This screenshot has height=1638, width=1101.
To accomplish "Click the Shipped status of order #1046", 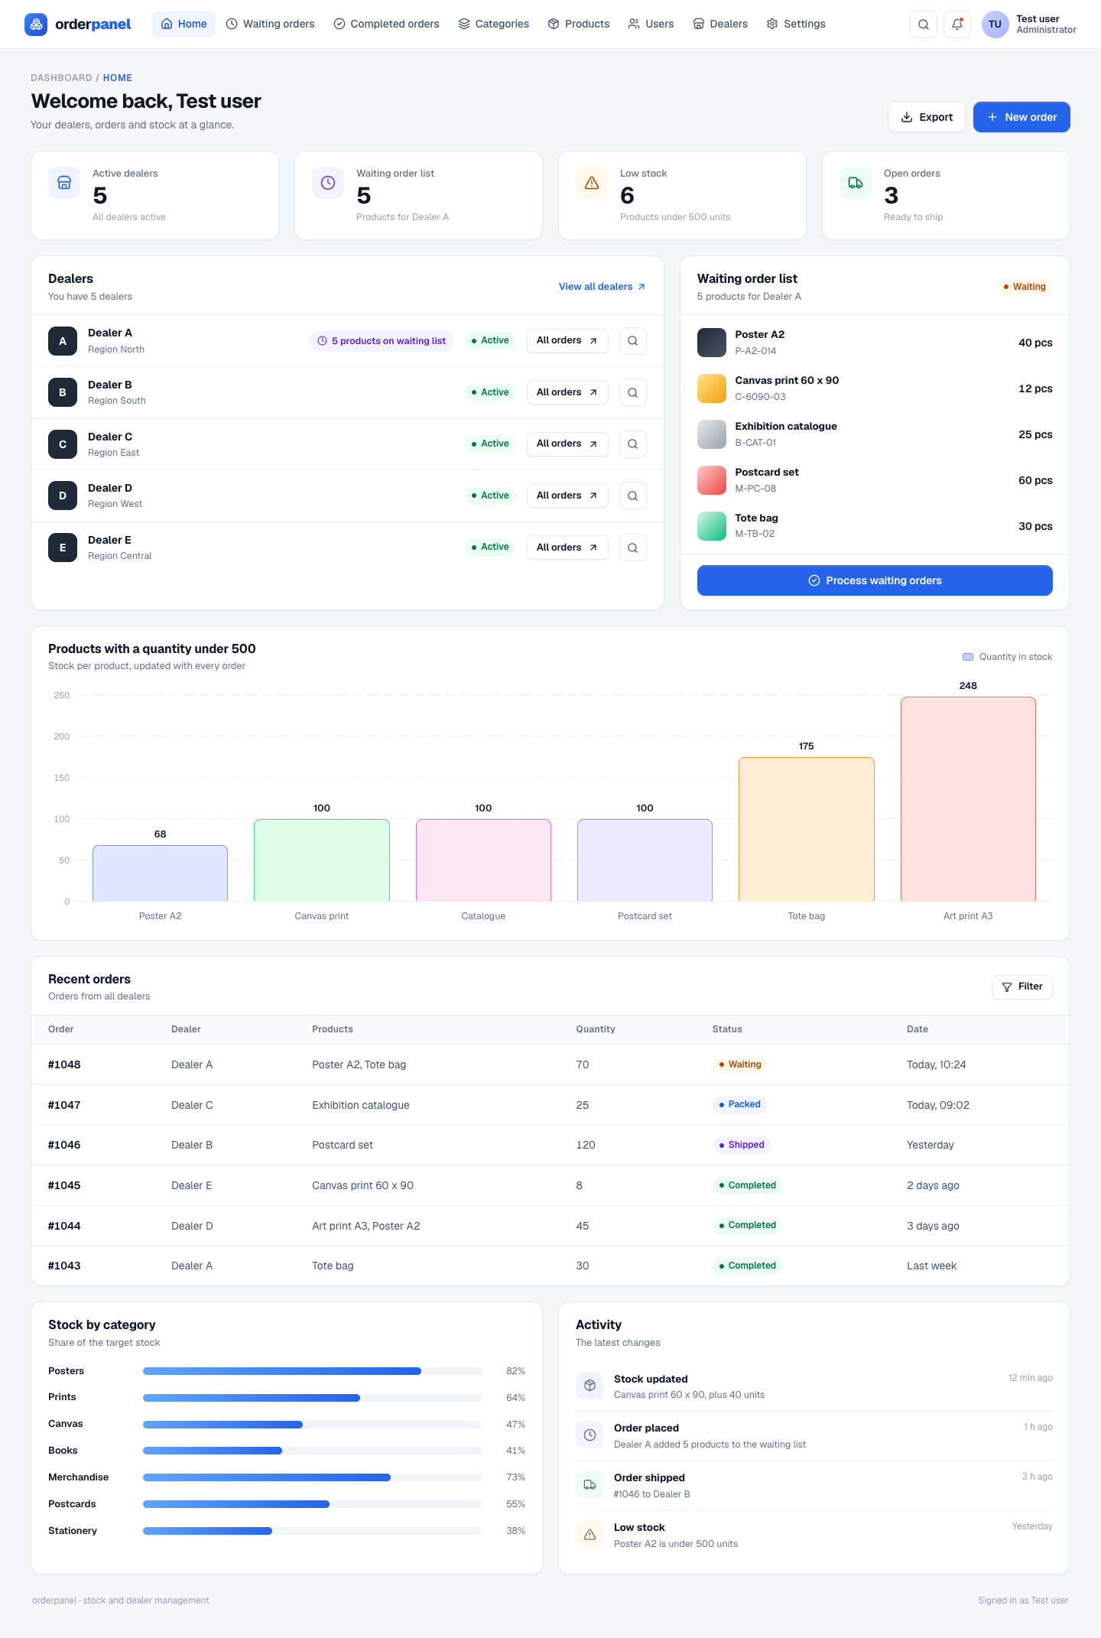I will (741, 1145).
